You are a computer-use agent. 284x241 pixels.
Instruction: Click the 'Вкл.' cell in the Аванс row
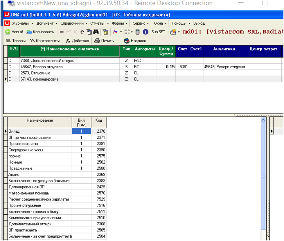coord(82,174)
